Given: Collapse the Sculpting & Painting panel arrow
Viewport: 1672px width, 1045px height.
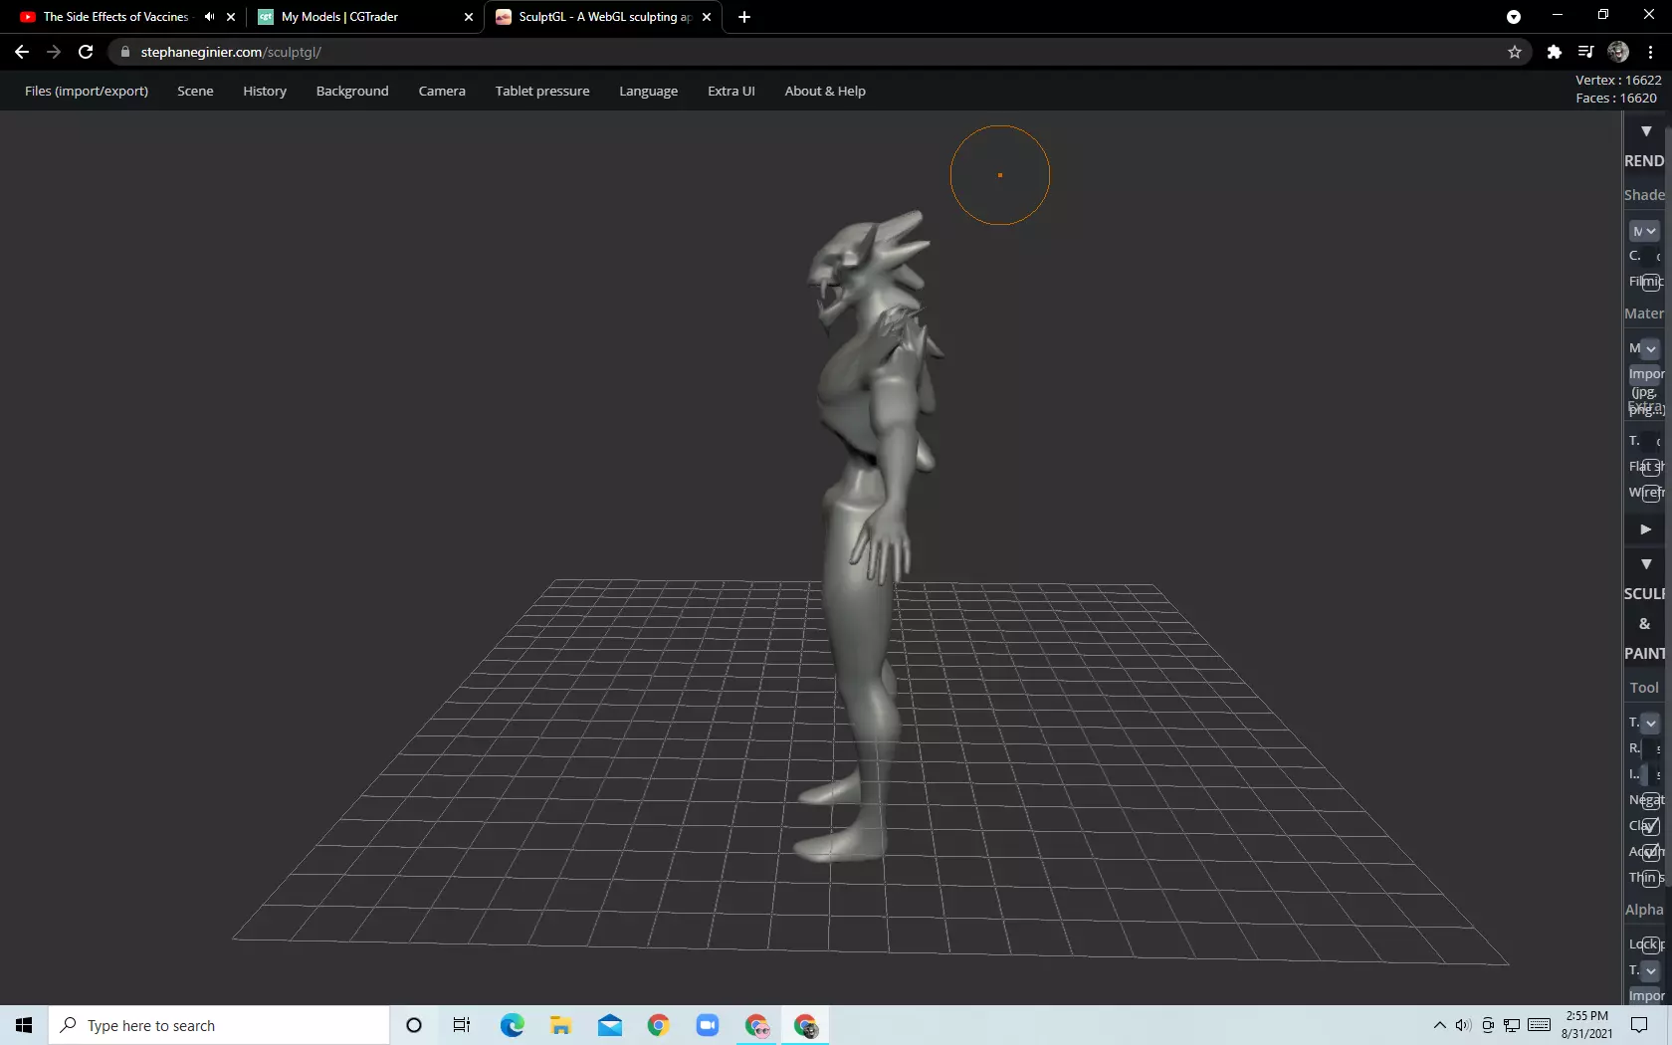Looking at the screenshot, I should (1646, 564).
